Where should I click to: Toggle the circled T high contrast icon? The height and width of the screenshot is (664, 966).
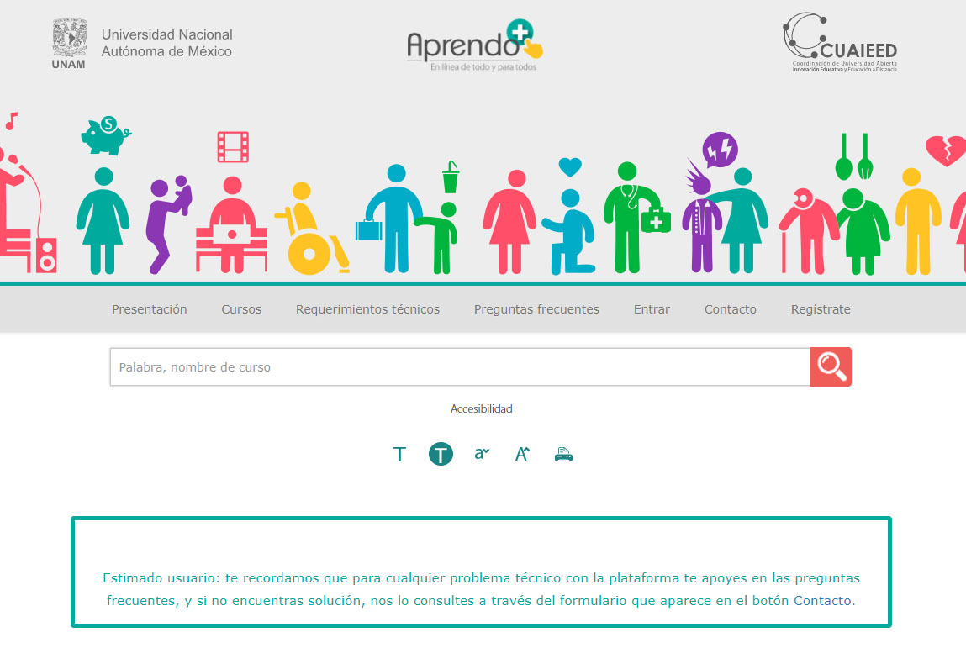[441, 454]
